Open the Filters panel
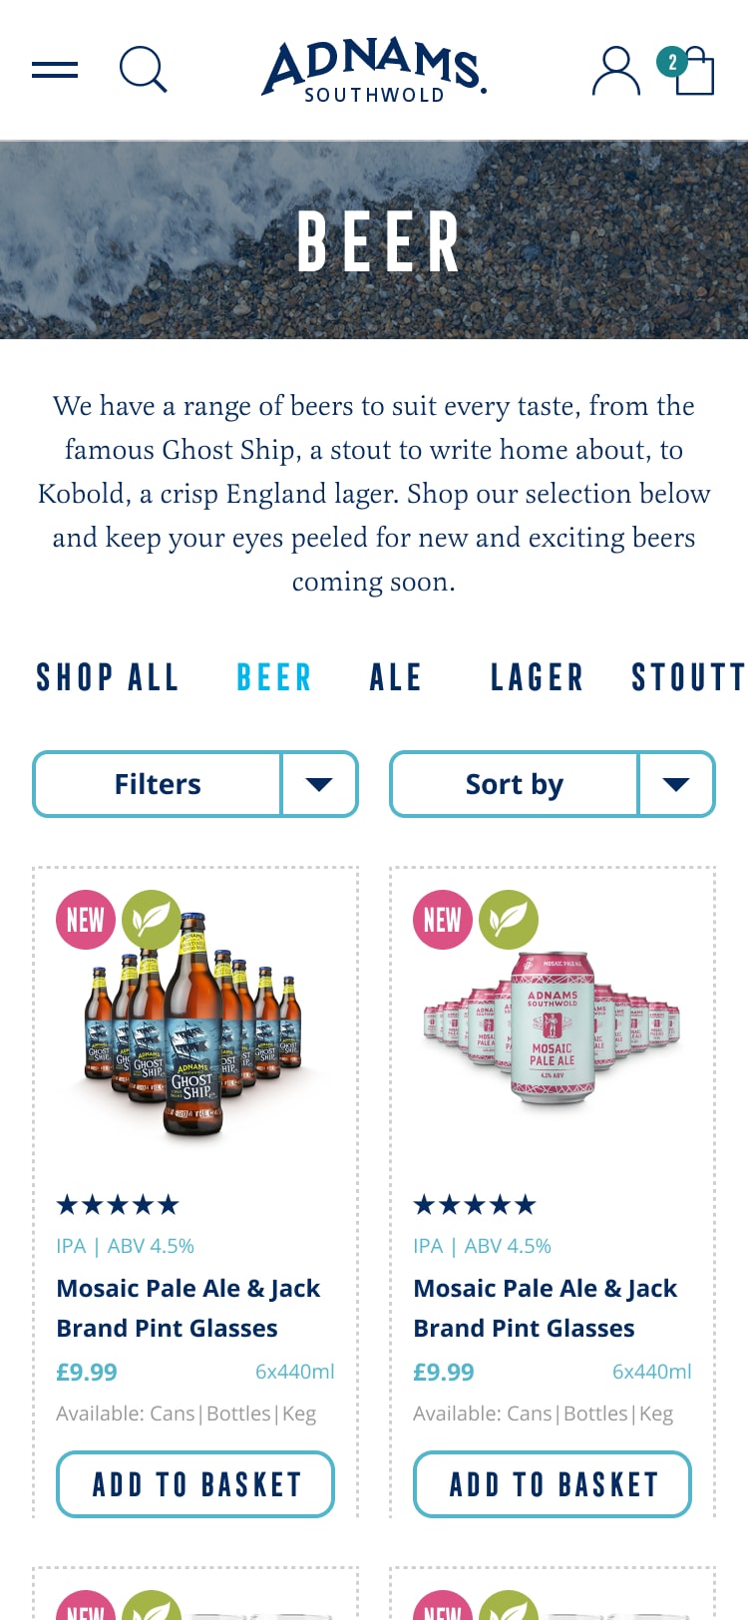Viewport: 748px width, 1620px height. (x=158, y=784)
